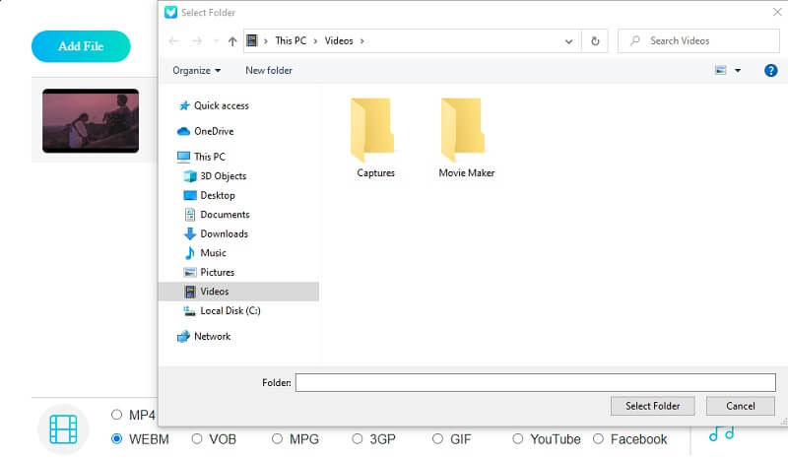The height and width of the screenshot is (459, 788).
Task: Refresh the Videos folder view
Action: click(x=595, y=40)
